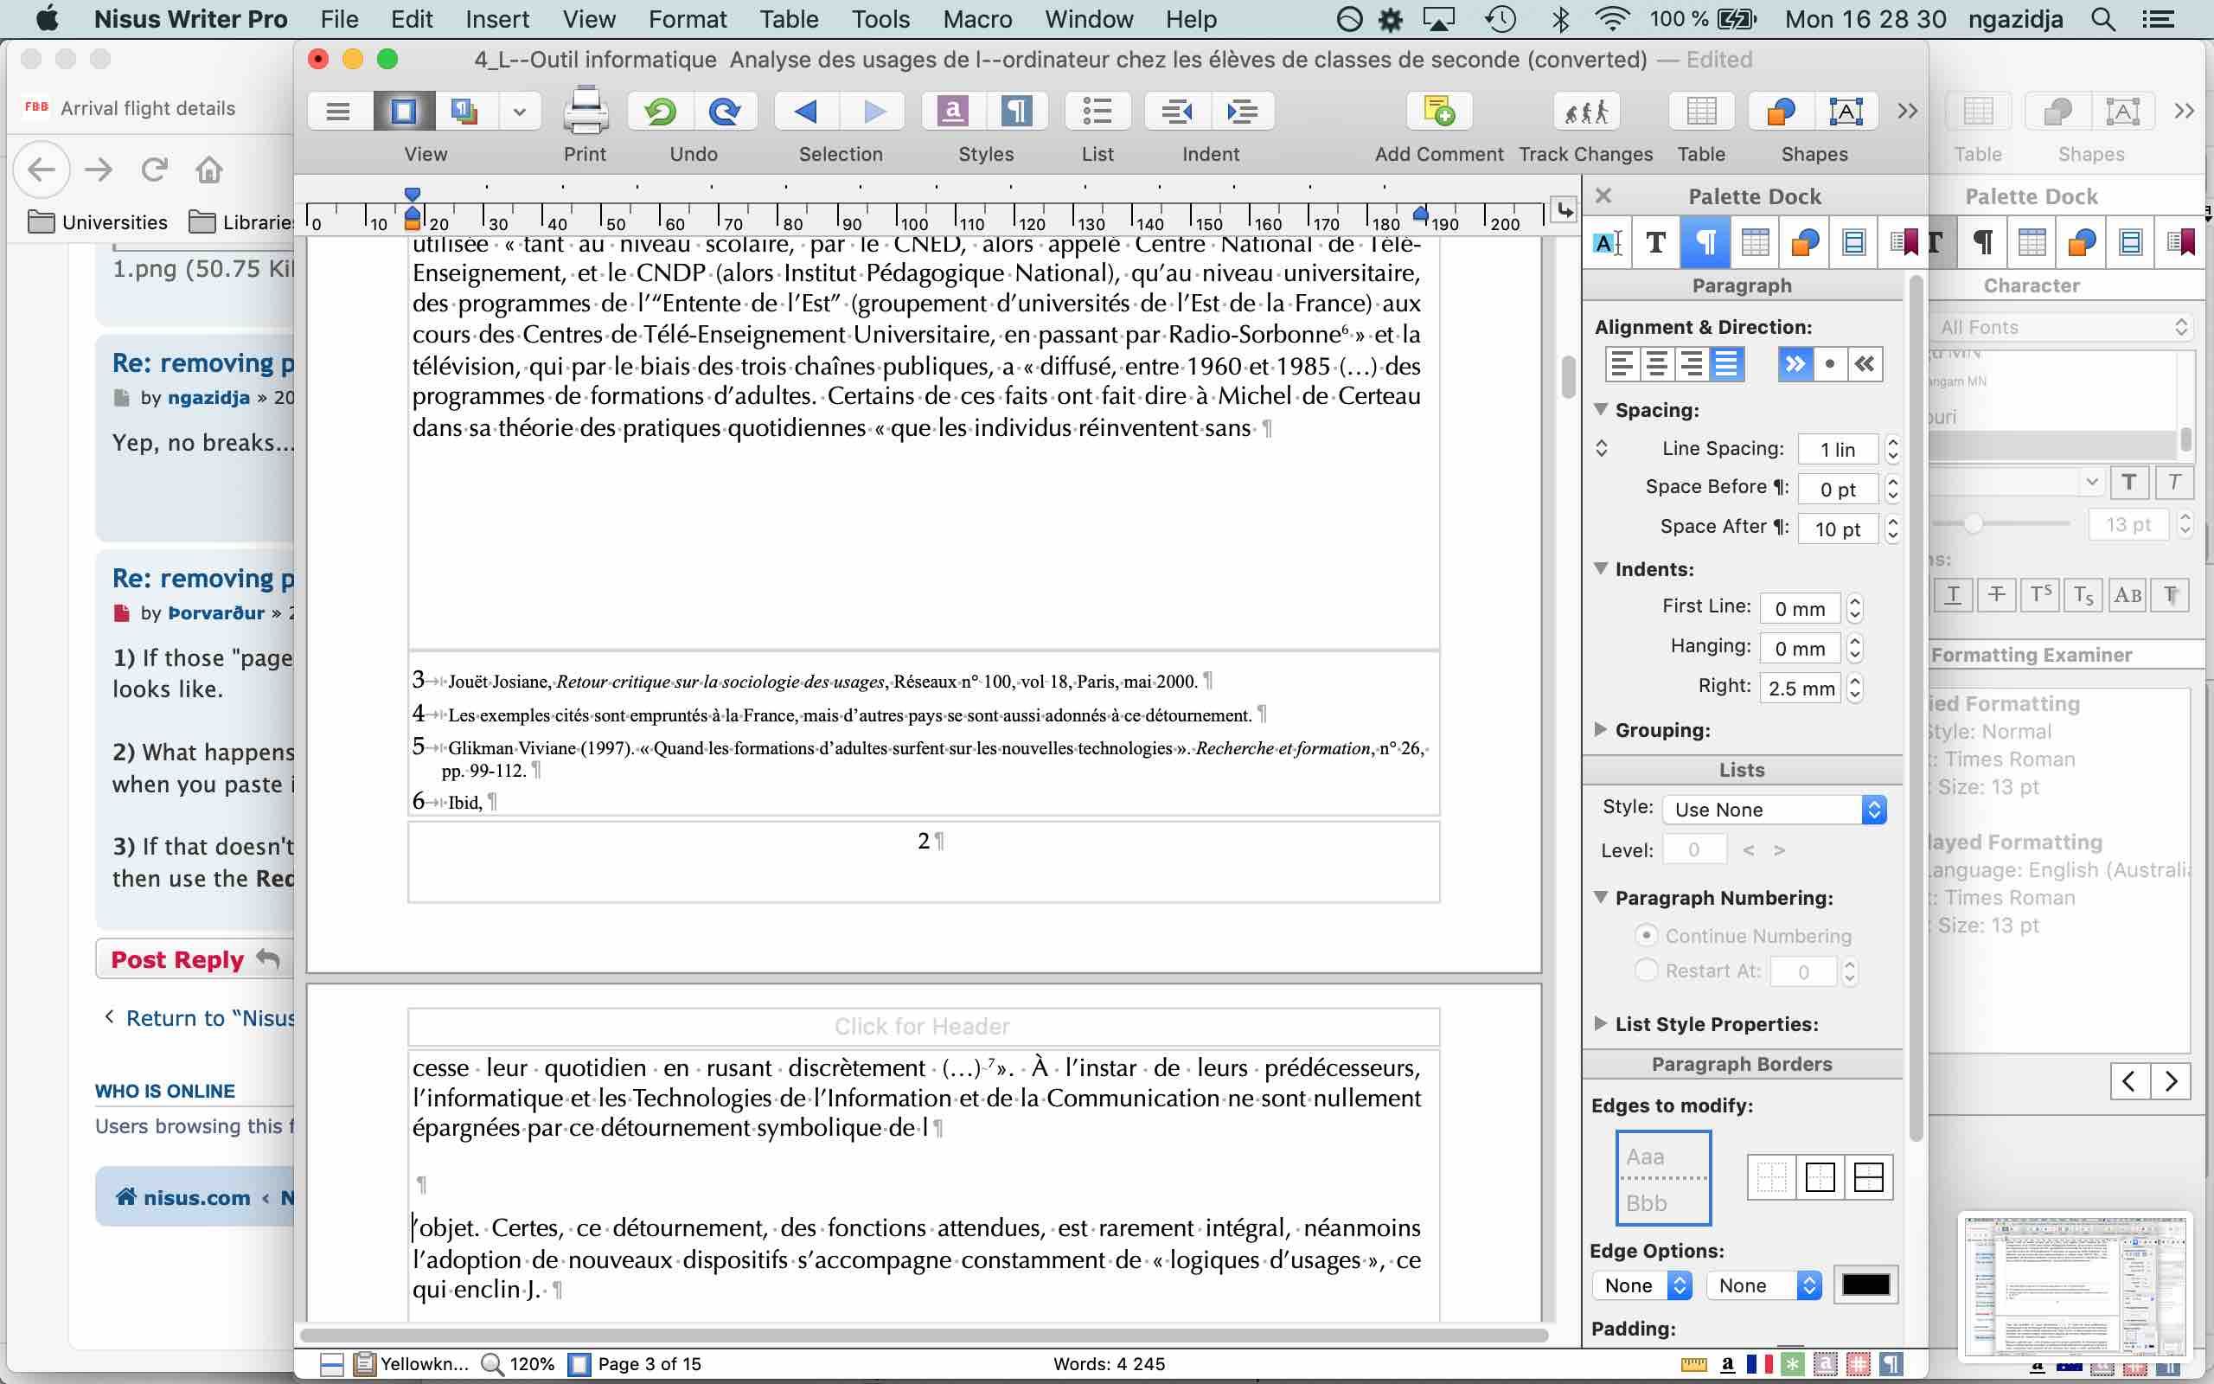The height and width of the screenshot is (1384, 2214).
Task: Open the list Style 'Use None' dropdown
Action: pos(1774,809)
